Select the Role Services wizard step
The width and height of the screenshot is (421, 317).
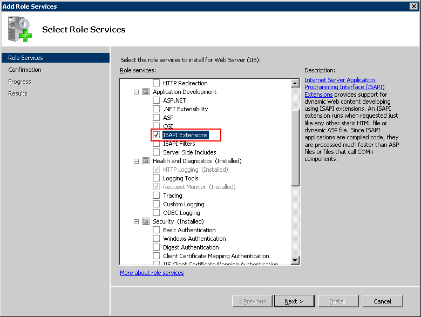click(56, 58)
